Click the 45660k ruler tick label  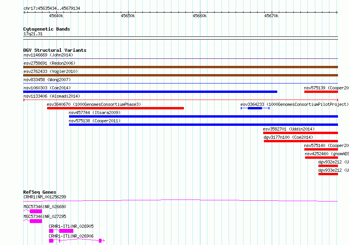[200, 16]
